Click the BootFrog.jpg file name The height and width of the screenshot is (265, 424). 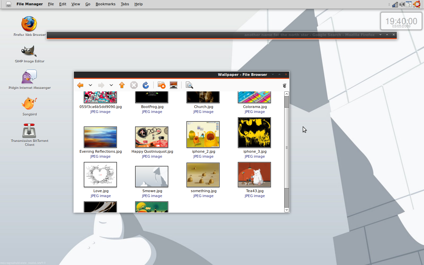tap(152, 107)
